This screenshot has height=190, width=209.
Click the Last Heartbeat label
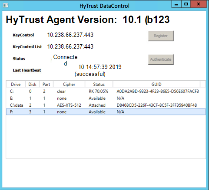pos(27,70)
